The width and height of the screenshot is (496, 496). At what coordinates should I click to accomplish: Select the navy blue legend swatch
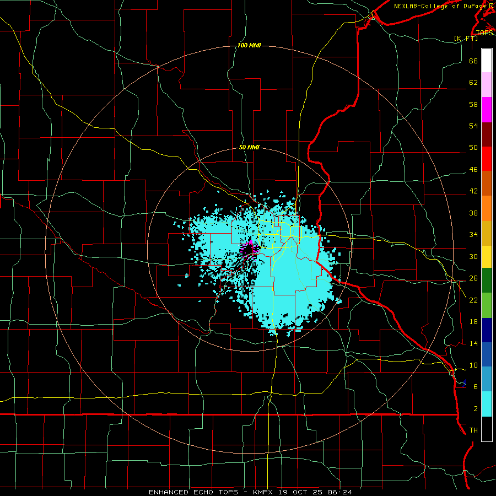[487, 330]
